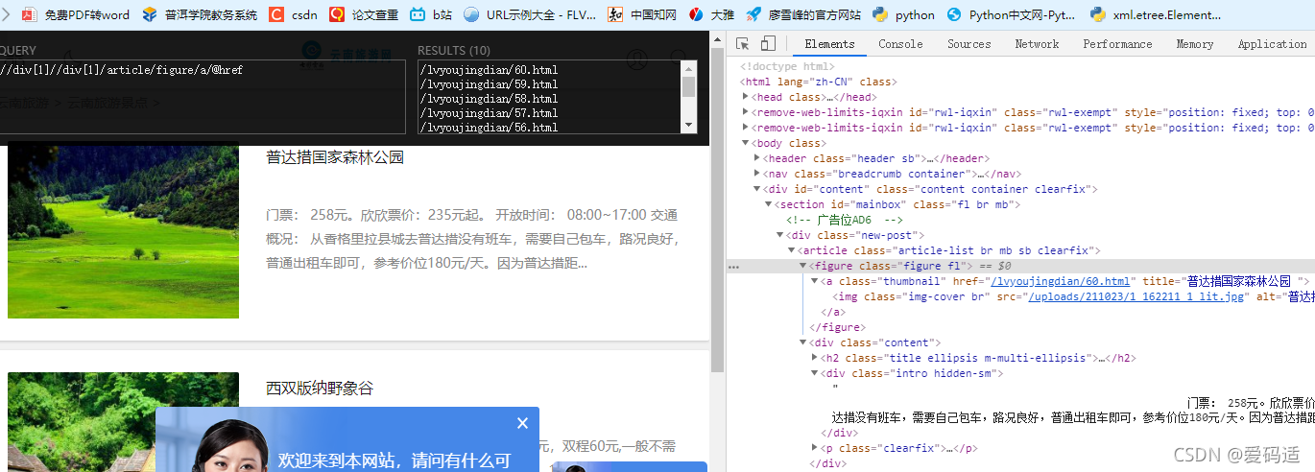The height and width of the screenshot is (472, 1315).
Task: Click the 廖雪峰 bookmark's rocket icon
Action: tap(754, 14)
